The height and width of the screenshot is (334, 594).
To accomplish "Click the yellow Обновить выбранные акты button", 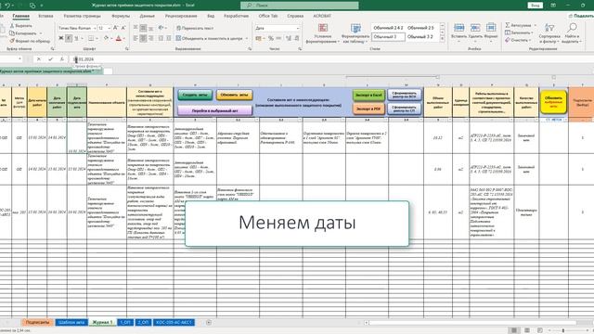I will 553,102.
